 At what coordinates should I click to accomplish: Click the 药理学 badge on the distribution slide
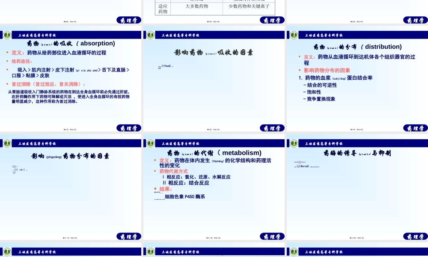click(x=416, y=128)
